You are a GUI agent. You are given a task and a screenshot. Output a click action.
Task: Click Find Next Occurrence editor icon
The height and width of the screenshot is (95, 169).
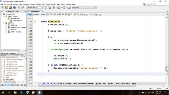pyautogui.click(x=66, y=15)
